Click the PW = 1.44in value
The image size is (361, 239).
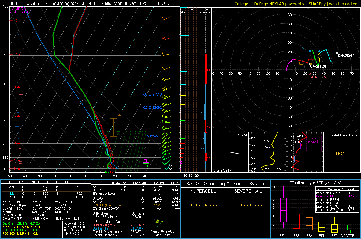point(11,202)
